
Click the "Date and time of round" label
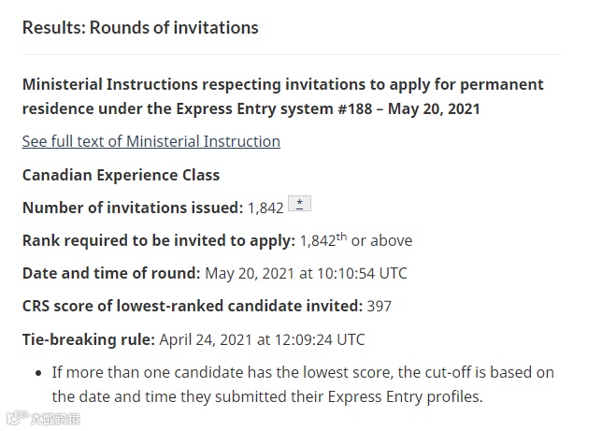point(111,273)
